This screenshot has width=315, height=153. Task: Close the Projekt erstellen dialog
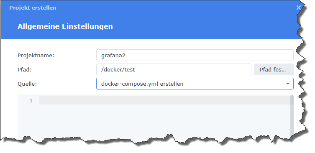click(299, 8)
